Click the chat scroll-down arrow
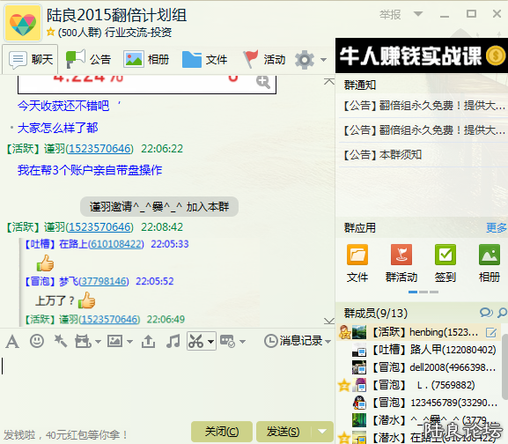Image resolution: width=508 pixels, height=444 pixels. [329, 321]
